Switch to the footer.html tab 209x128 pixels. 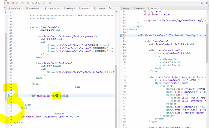pyautogui.click(x=99, y=8)
